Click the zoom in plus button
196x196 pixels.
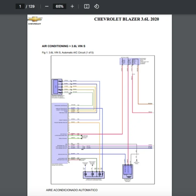pyautogui.click(x=72, y=6)
